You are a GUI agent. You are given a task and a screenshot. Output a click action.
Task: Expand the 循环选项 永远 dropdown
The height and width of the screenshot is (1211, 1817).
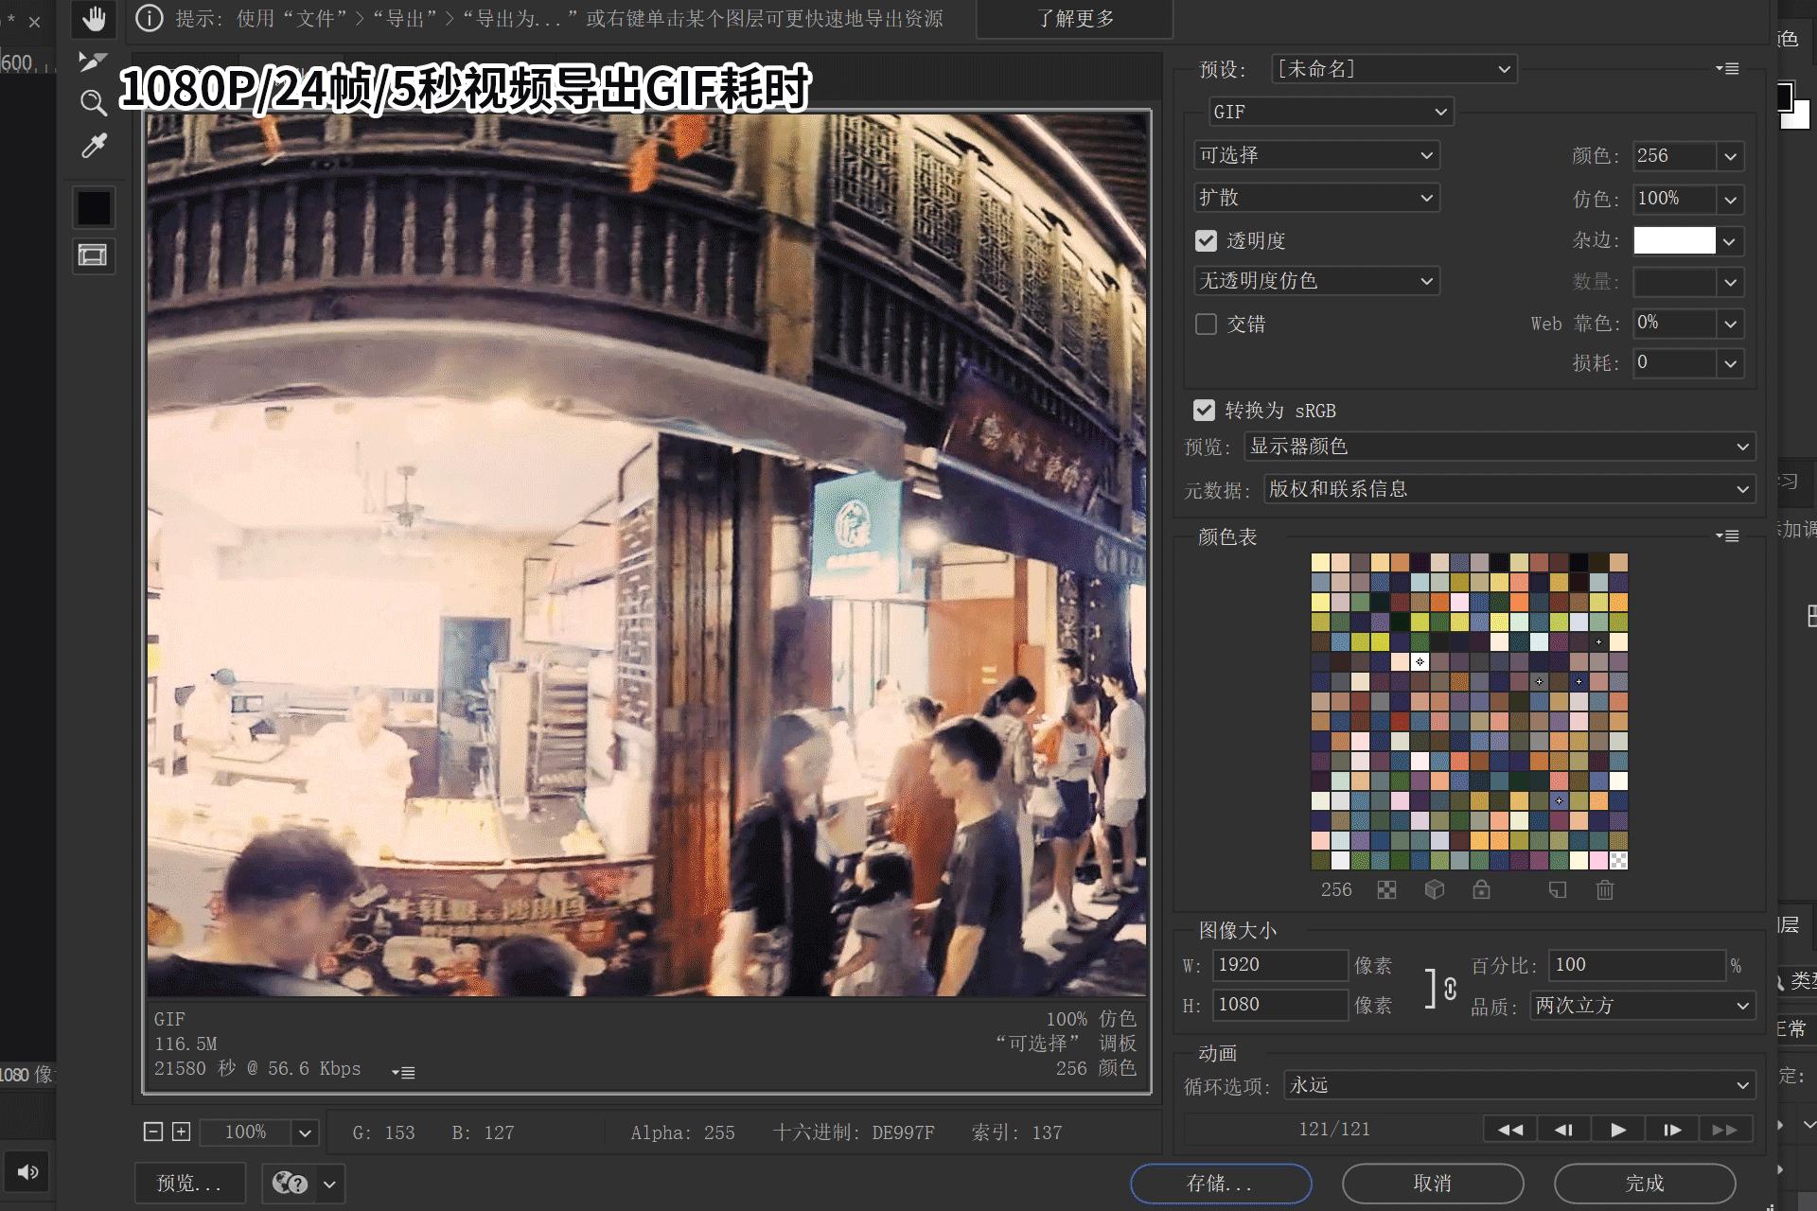click(x=1518, y=1085)
